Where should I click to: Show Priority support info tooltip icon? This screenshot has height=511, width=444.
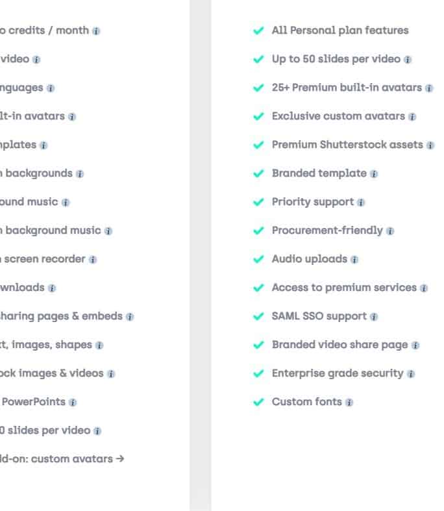point(361,203)
